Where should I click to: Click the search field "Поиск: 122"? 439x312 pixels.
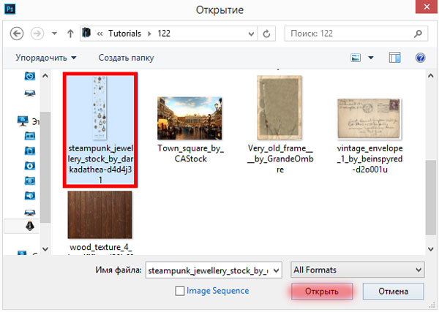[x=356, y=34]
